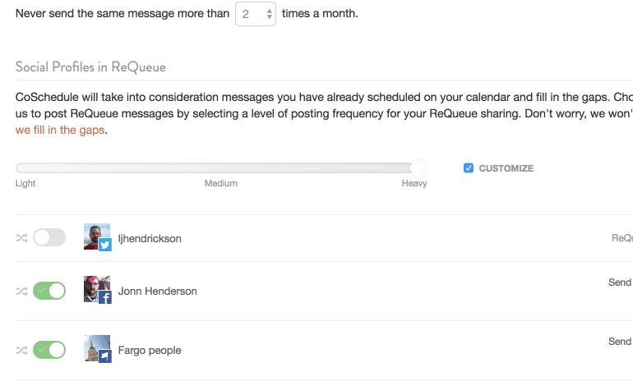Click Jonn Henderson Facebook profile avatar
This screenshot has height=381, width=633.
point(97,290)
